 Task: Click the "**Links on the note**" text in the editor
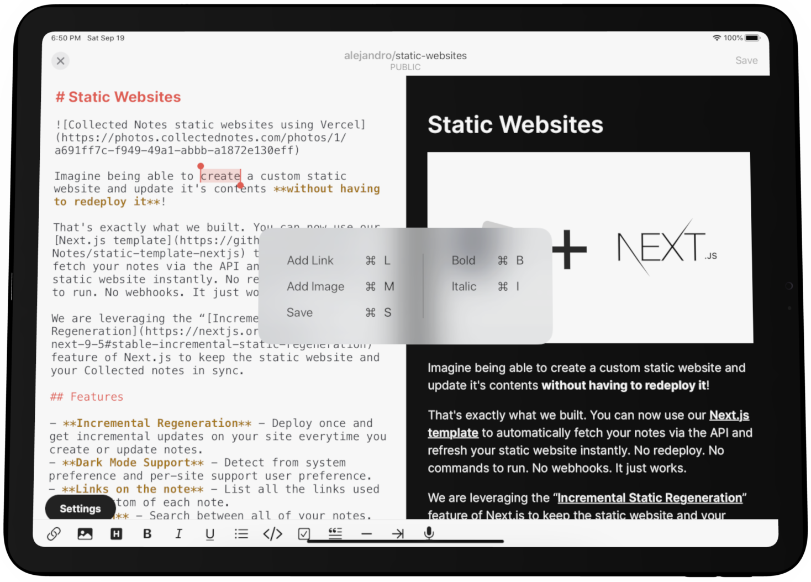click(x=133, y=489)
